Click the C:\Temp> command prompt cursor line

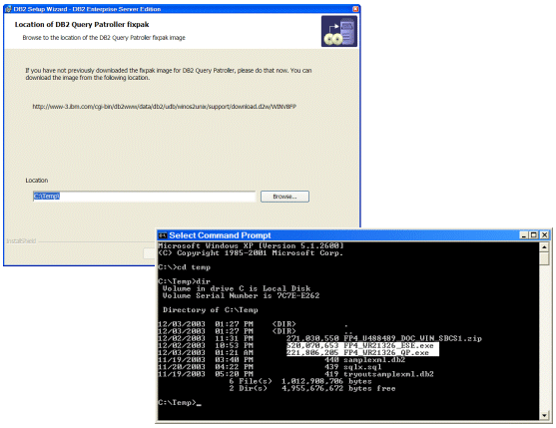(x=180, y=403)
